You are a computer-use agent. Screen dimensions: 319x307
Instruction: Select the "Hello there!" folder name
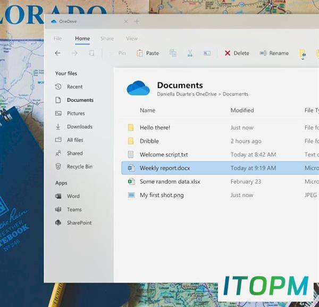[155, 128]
